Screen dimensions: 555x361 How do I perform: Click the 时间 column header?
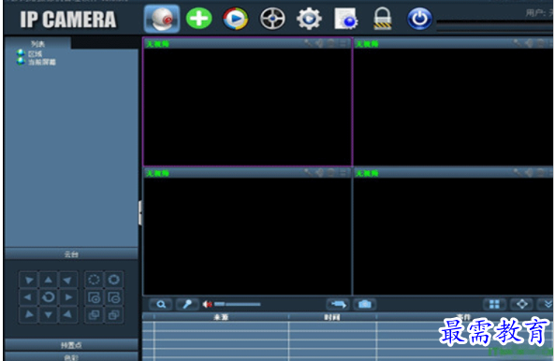pyautogui.click(x=332, y=317)
